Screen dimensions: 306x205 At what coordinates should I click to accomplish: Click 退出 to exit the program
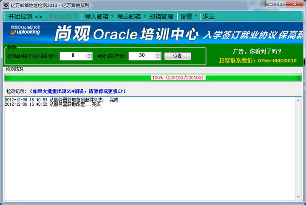coord(209,17)
